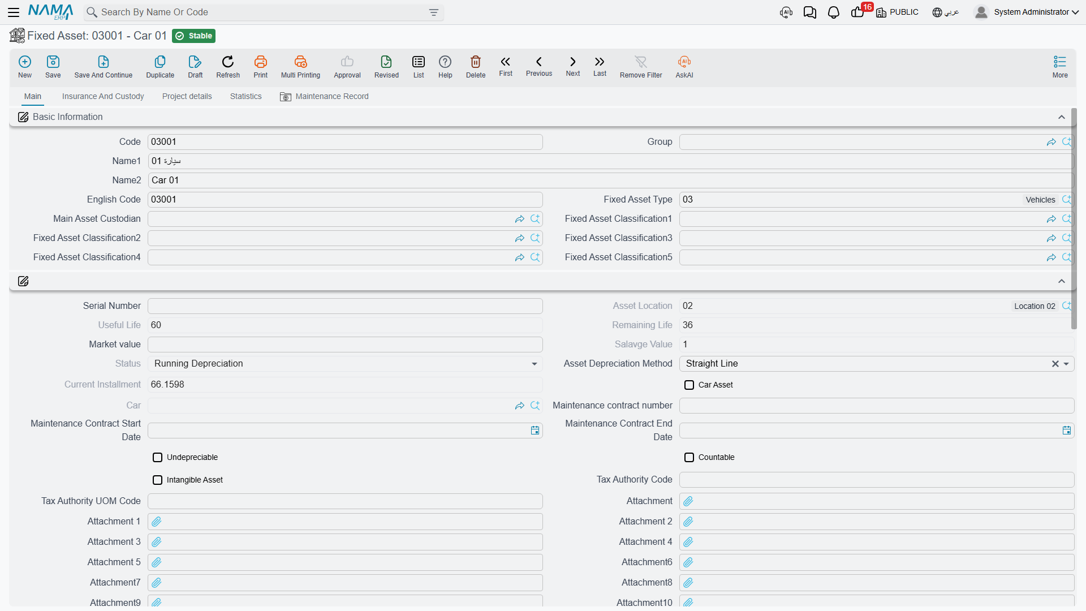The image size is (1086, 611).
Task: Click the NAMA ERP logo
Action: (51, 12)
